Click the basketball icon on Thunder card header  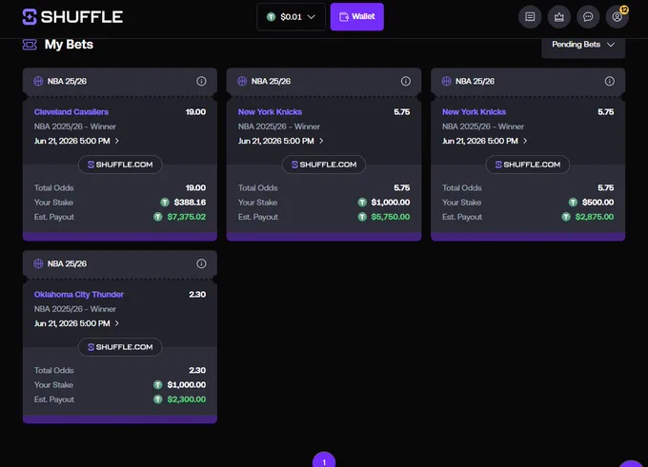(38, 263)
